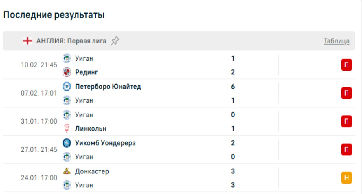
Task: Click the Петерборо Юнайтед team logo
Action: point(67,87)
